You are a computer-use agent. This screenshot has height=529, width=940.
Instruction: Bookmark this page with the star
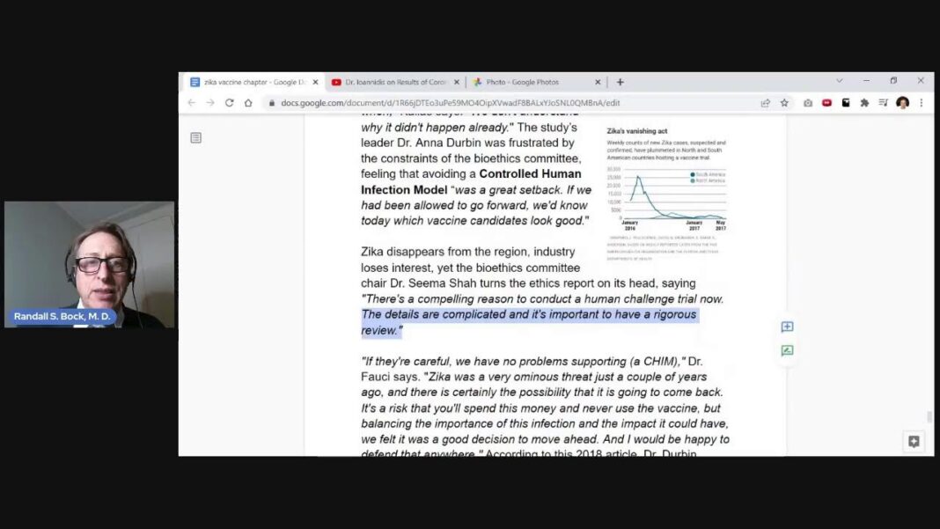pyautogui.click(x=784, y=103)
